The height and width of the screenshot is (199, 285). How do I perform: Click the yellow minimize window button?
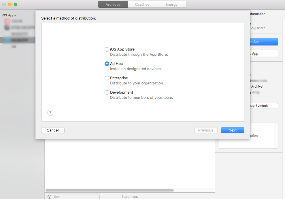[x=10, y=4]
